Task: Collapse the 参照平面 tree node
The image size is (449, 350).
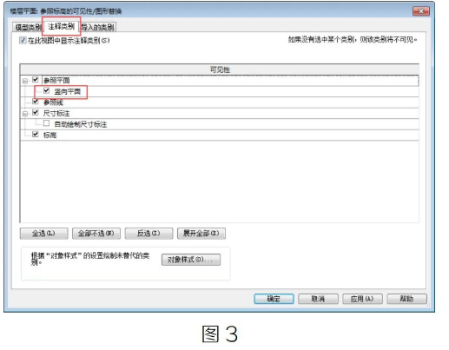Action: pyautogui.click(x=25, y=81)
